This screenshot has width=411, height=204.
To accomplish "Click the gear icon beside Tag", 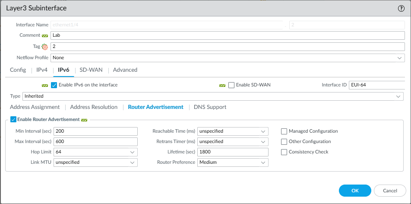I will (x=44, y=47).
